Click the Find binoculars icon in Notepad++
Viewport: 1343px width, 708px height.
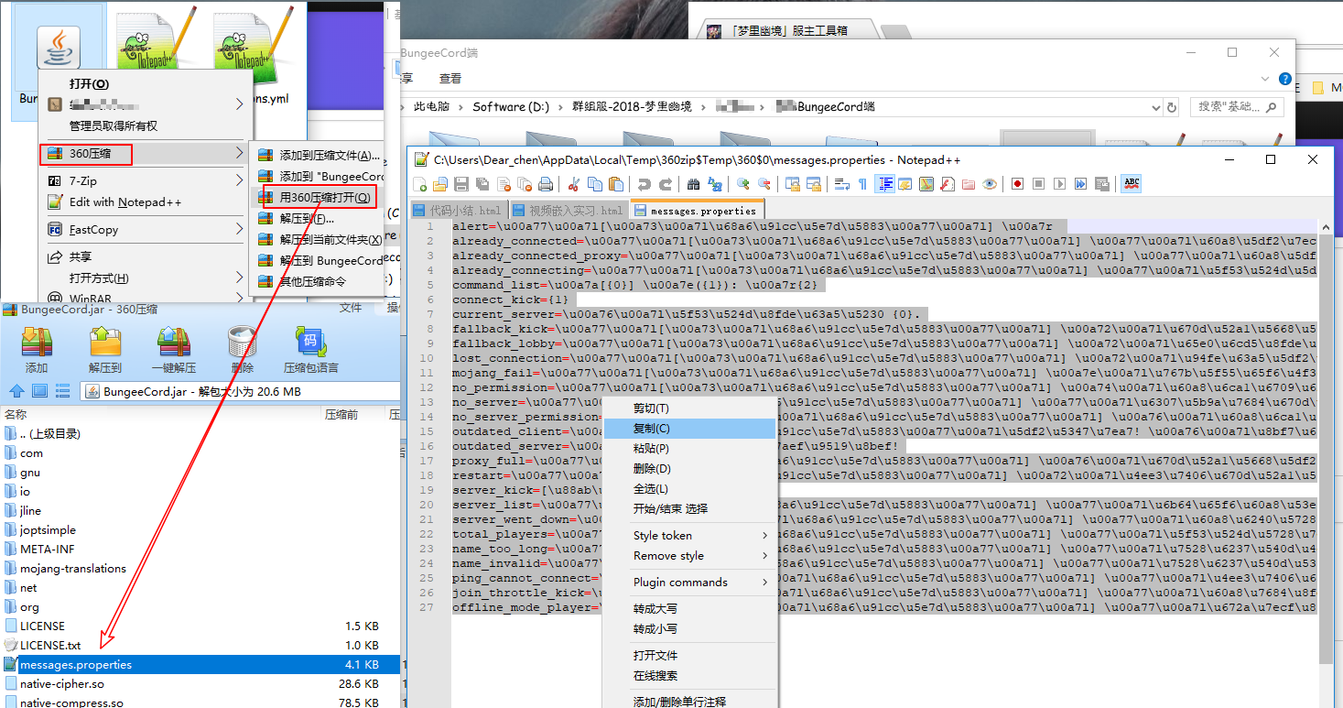click(693, 184)
